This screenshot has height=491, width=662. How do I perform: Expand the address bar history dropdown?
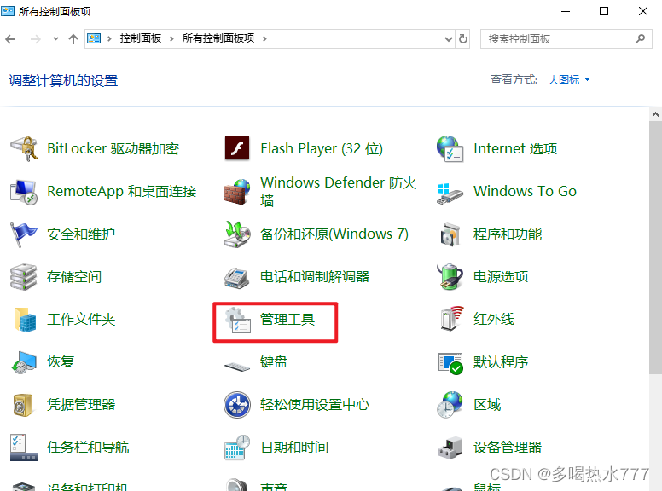pyautogui.click(x=449, y=39)
